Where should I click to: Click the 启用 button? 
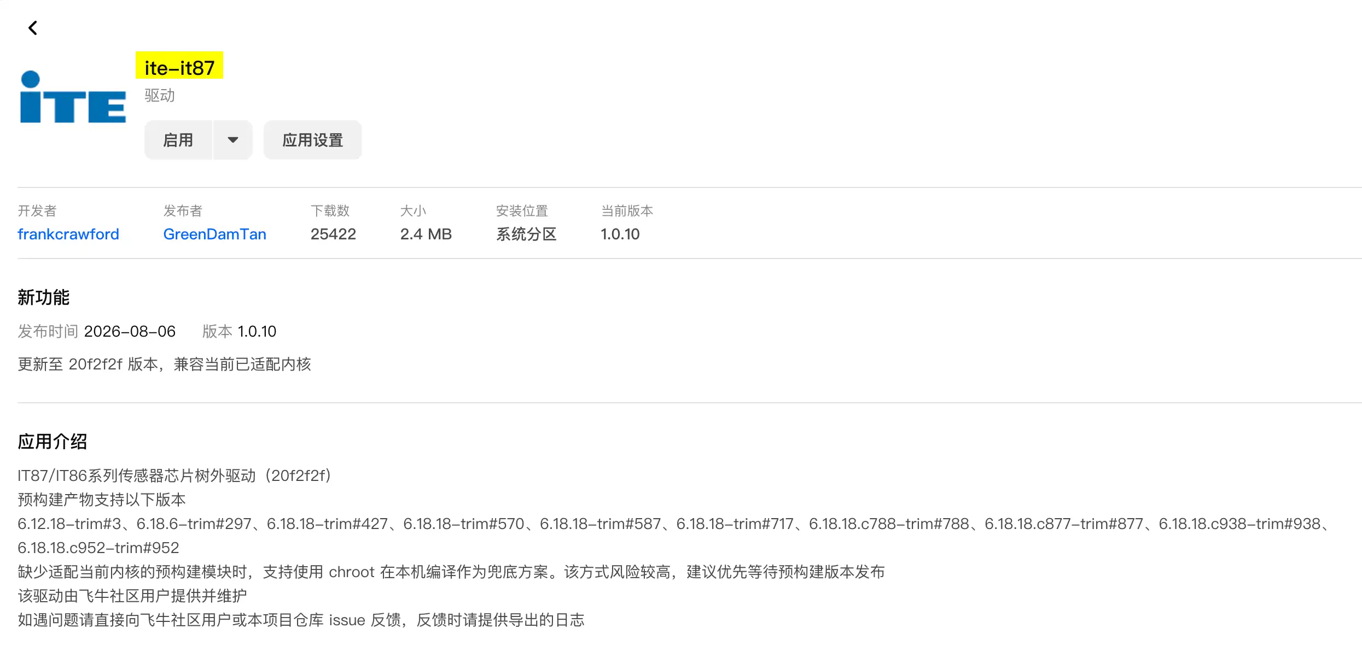(x=178, y=140)
